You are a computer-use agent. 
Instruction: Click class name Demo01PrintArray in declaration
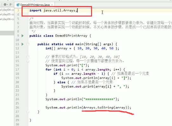(71, 36)
